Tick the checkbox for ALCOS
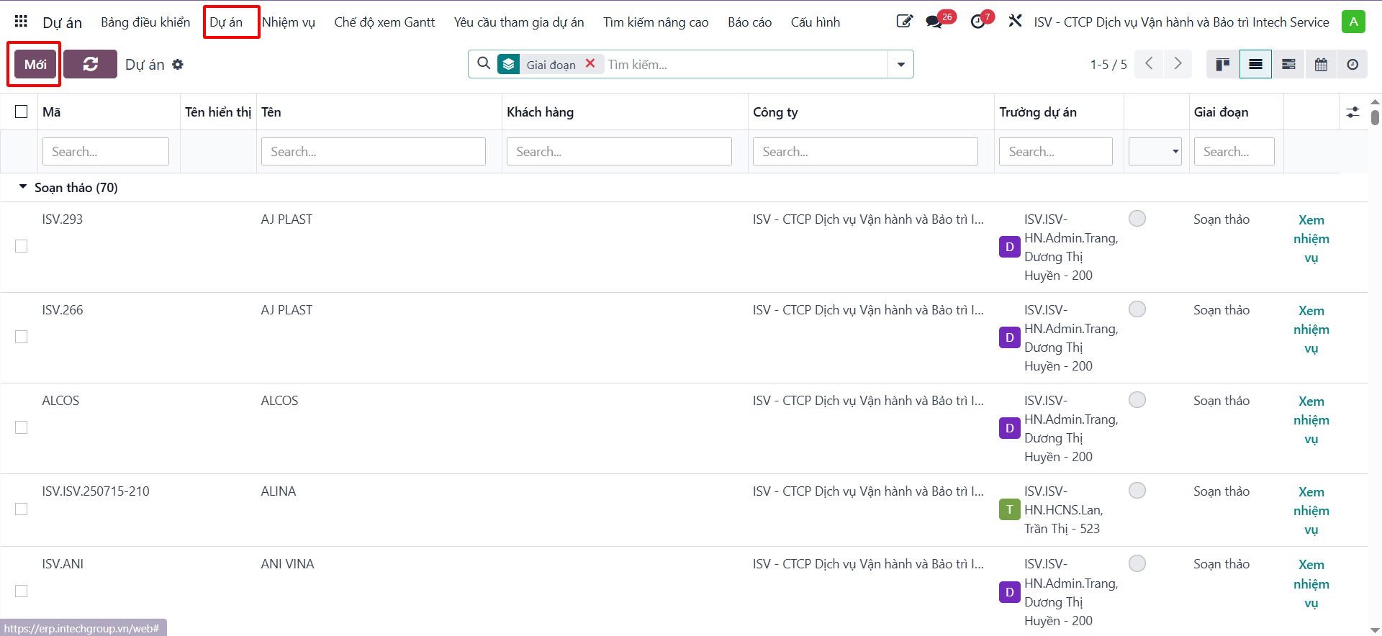Viewport: 1382px width, 636px height. (x=22, y=427)
